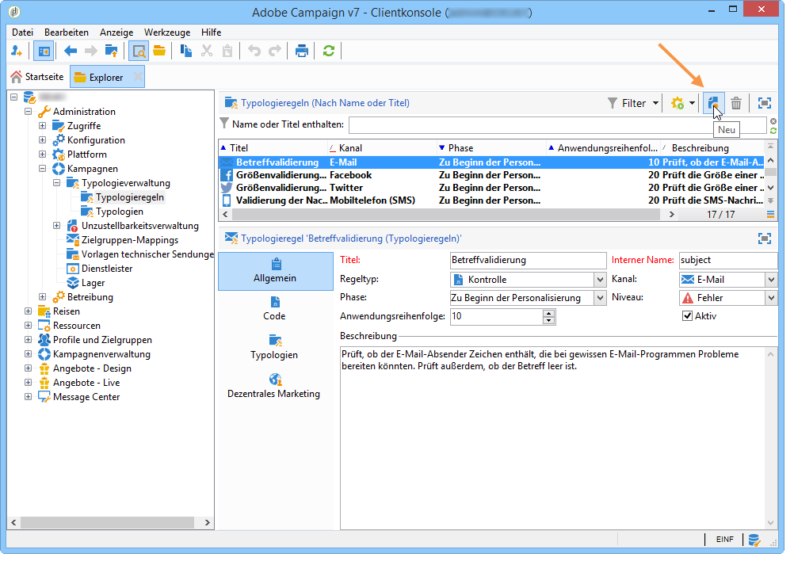Toggle the Aktiv checkbox

(687, 316)
